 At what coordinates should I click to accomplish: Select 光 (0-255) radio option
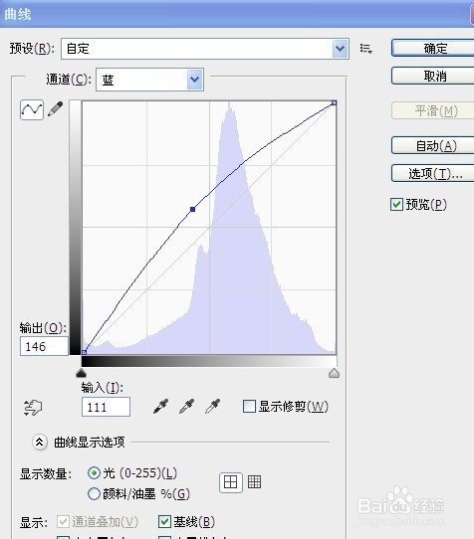[x=94, y=473]
